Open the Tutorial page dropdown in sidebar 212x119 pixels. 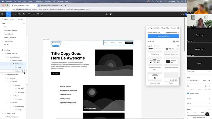point(21,19)
